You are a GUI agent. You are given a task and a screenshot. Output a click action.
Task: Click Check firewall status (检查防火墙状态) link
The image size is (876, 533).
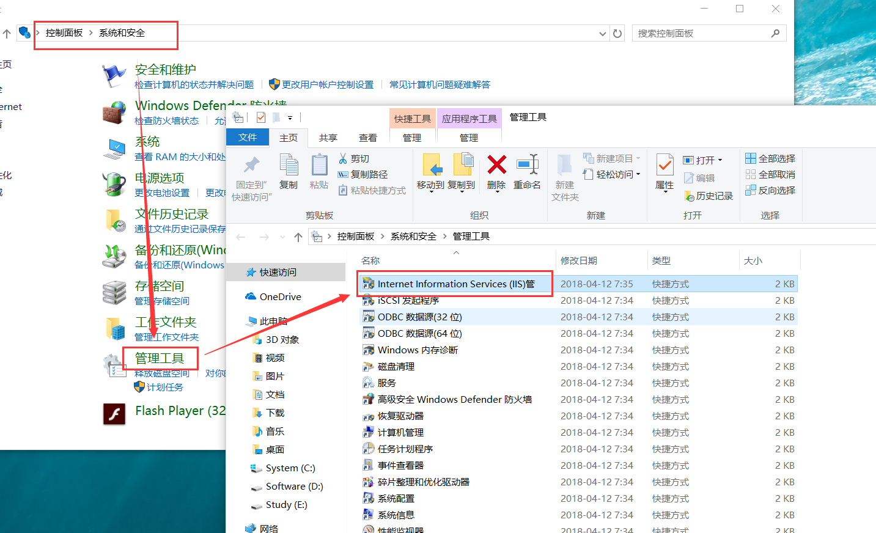[x=167, y=121]
